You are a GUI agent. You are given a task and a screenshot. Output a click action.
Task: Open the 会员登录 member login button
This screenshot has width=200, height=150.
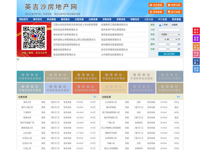coord(156,5)
